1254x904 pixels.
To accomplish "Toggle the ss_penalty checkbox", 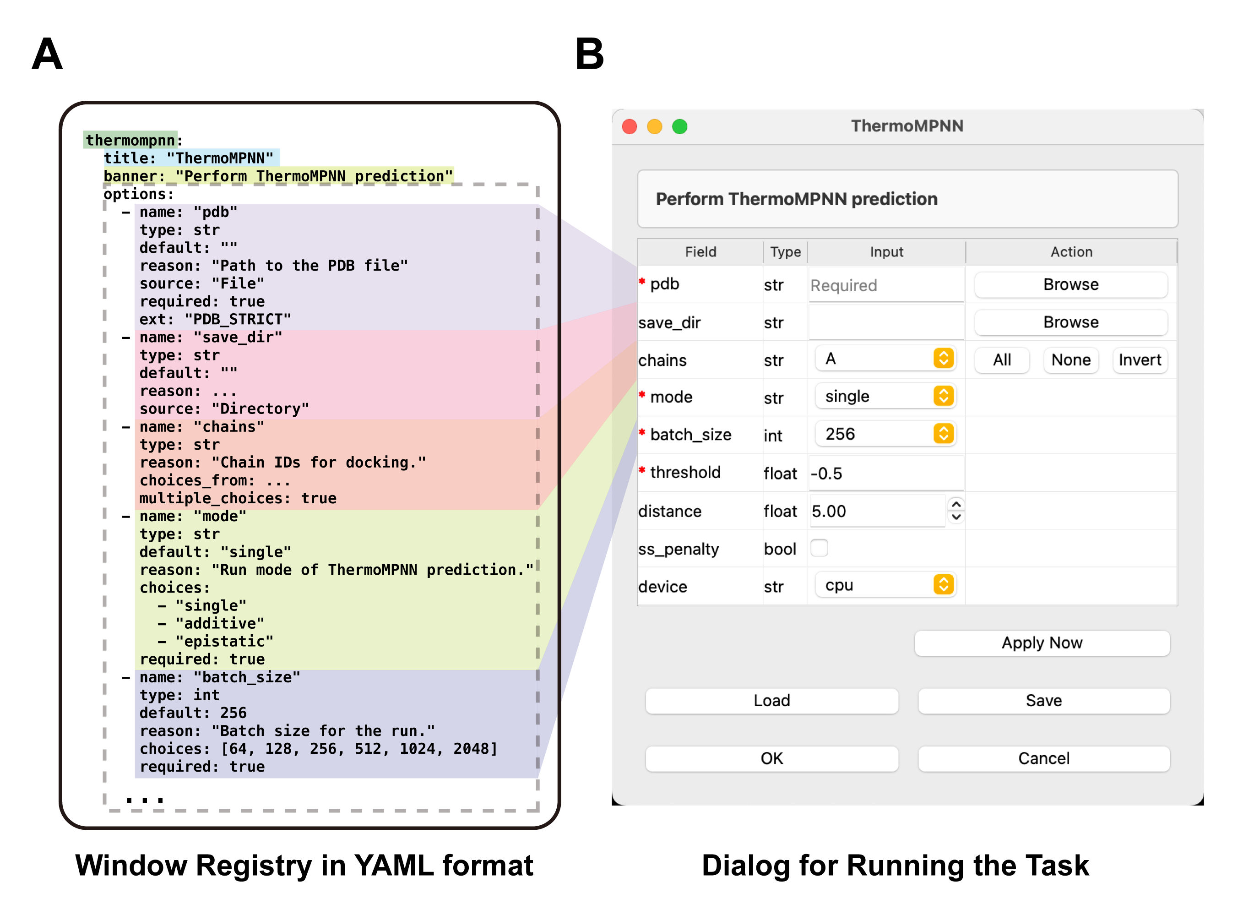I will tap(819, 547).
